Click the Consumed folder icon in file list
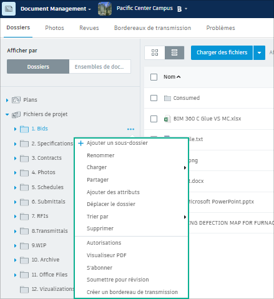This screenshot has height=299, width=274. point(167,98)
